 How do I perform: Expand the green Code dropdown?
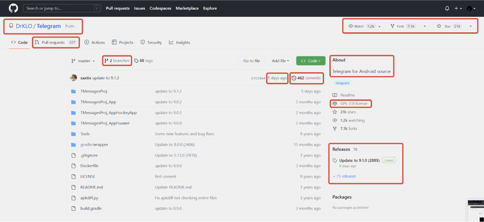(x=311, y=61)
